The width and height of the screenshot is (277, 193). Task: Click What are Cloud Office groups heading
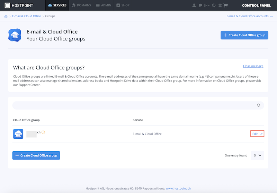click(49, 68)
